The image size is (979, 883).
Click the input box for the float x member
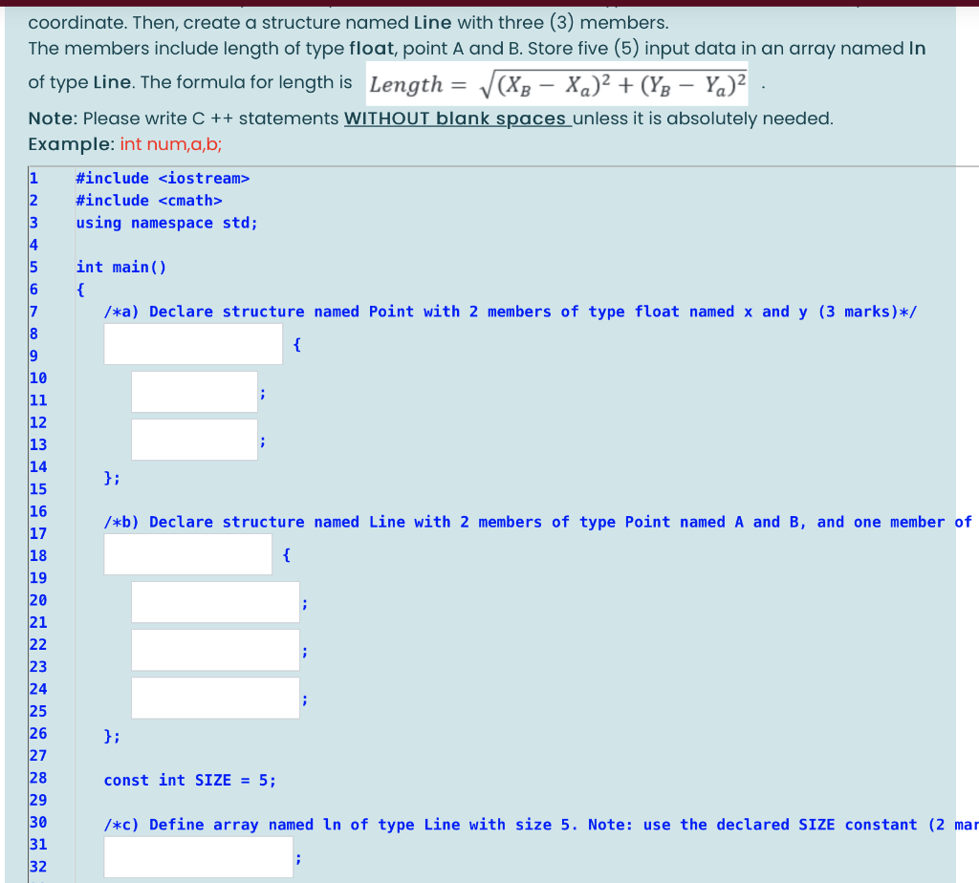pyautogui.click(x=194, y=391)
